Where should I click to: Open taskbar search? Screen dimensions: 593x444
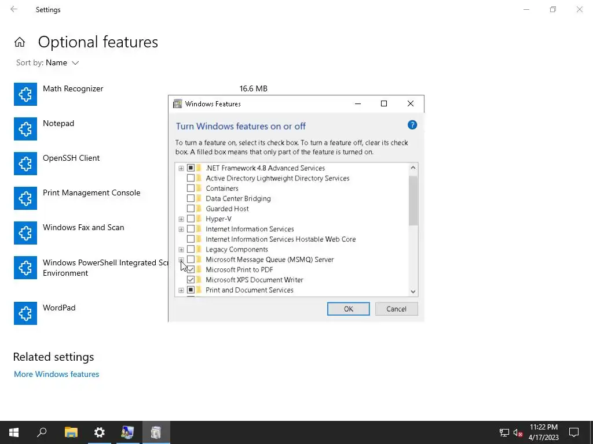[x=42, y=432]
